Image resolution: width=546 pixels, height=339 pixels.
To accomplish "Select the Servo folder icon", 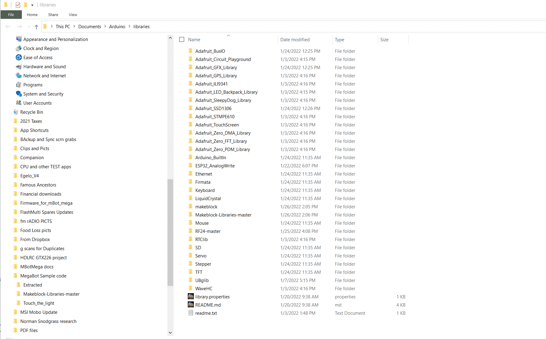I will coord(190,255).
